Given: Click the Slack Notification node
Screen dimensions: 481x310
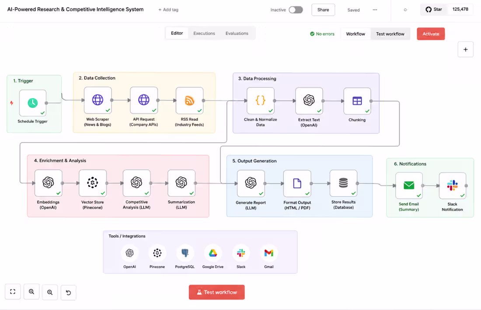Looking at the screenshot, I should 453,185.
